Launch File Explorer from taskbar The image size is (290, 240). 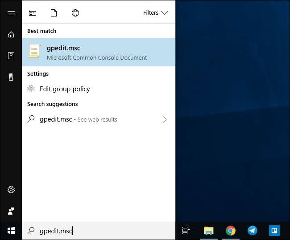208,231
